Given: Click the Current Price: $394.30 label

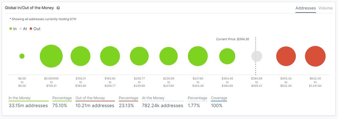Looking at the screenshot, I should (233, 39).
